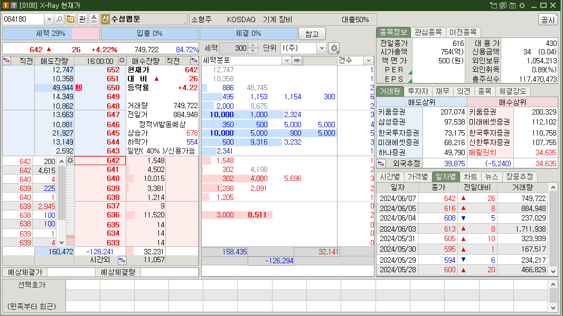Increase 세력 value with up stepper arrow
Screen dimensions: 563x316
[x=253, y=45]
